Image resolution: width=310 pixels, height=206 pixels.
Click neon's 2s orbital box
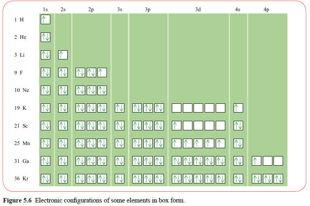click(63, 90)
